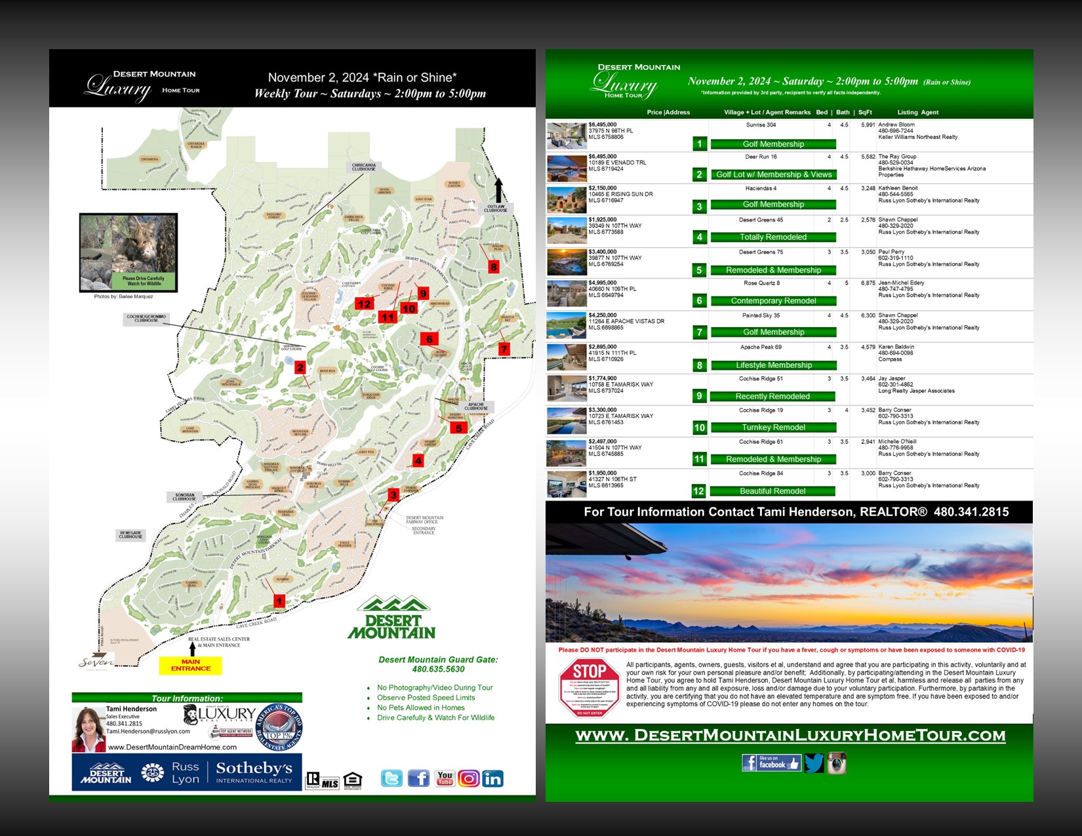This screenshot has width=1082, height=836.
Task: Click the 'Like us on Facebook' badge
Action: 771,763
